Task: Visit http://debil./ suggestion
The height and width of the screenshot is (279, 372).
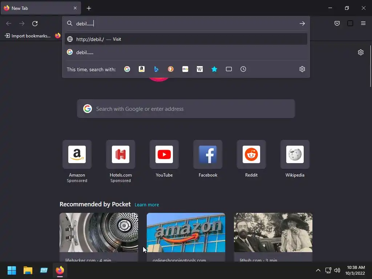Action: tap(186, 39)
